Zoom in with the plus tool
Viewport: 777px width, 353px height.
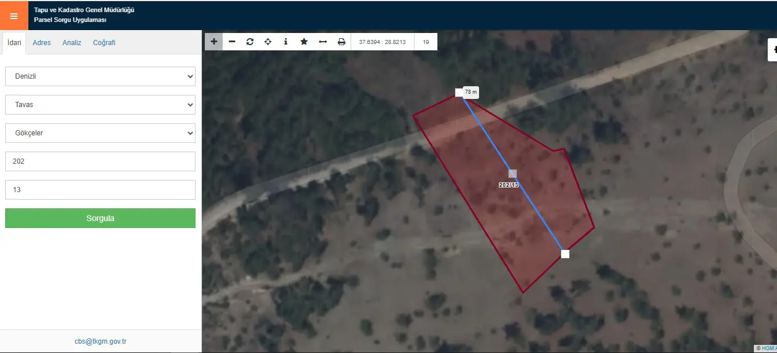click(x=214, y=42)
